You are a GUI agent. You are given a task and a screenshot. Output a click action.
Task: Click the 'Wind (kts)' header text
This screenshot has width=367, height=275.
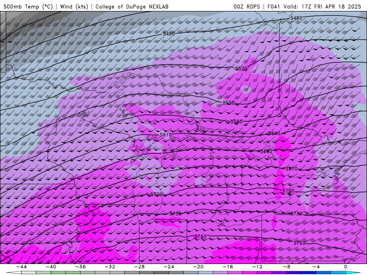click(74, 6)
